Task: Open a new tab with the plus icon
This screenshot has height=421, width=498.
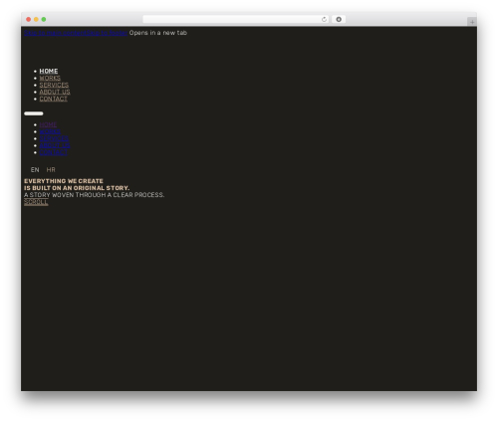Action: click(472, 22)
